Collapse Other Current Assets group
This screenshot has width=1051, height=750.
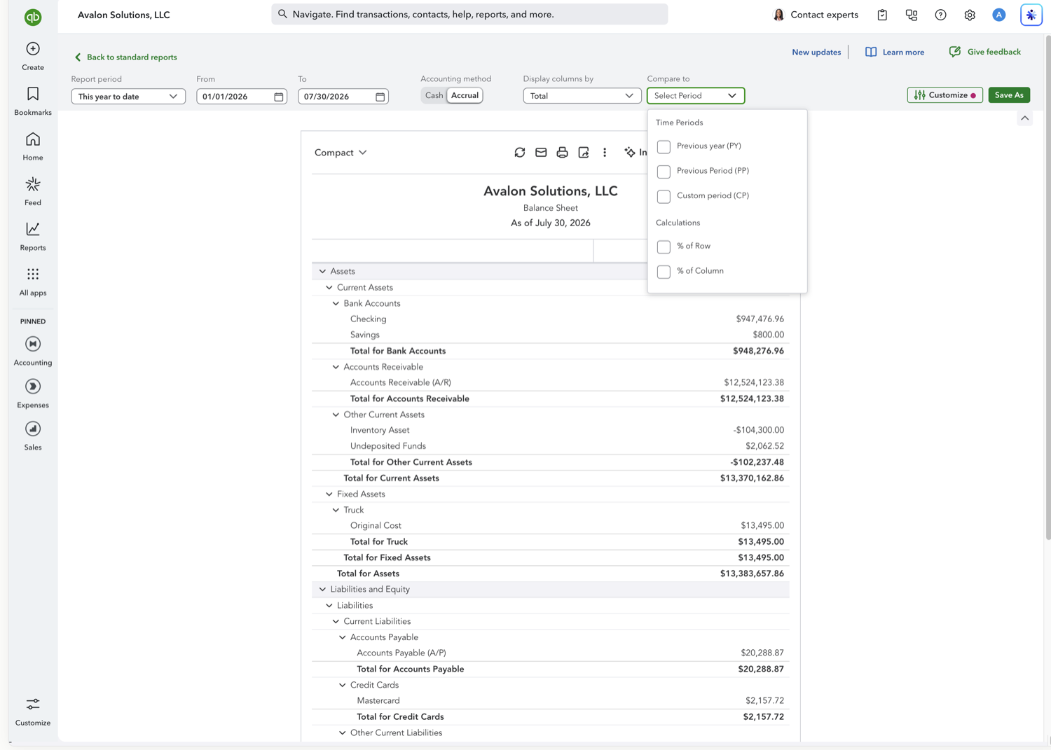coord(336,415)
